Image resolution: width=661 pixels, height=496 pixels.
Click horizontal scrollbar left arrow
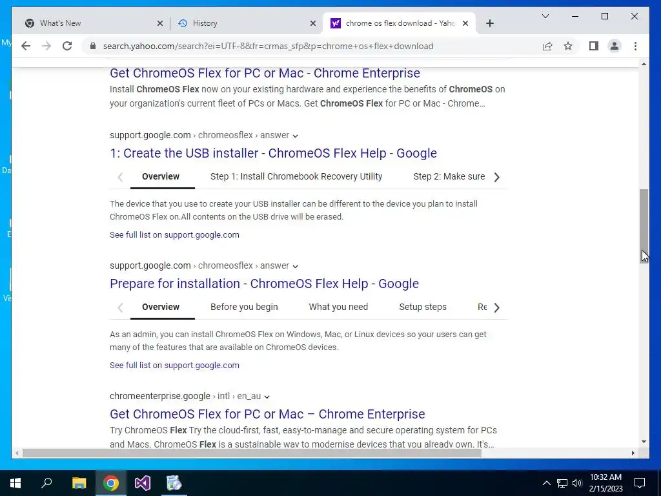[17, 453]
